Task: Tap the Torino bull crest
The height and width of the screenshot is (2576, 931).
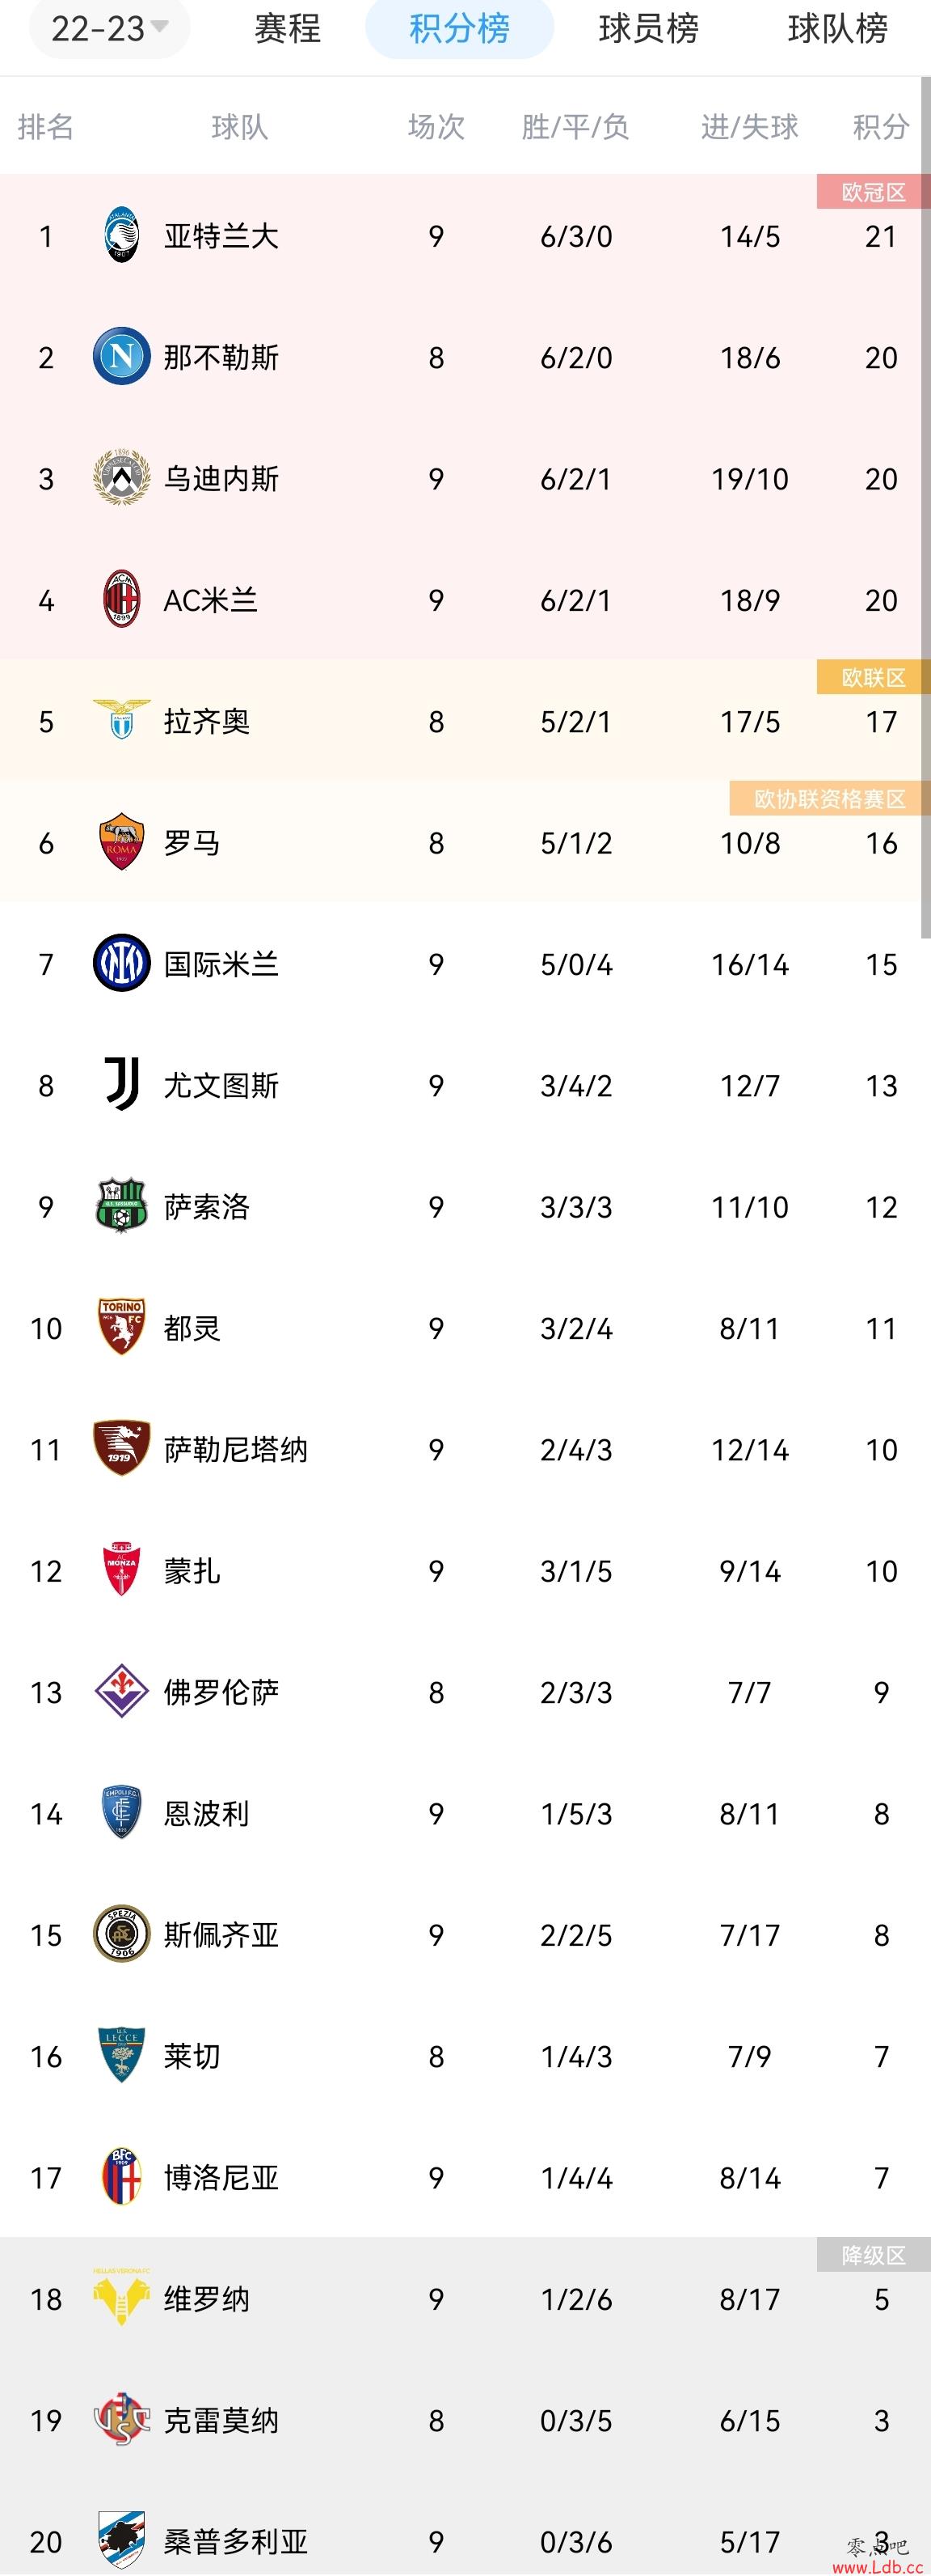Action: (122, 1327)
